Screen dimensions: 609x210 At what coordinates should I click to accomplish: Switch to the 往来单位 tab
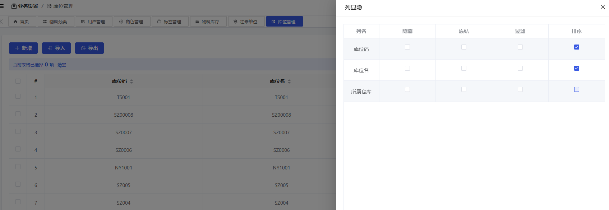tap(246, 22)
